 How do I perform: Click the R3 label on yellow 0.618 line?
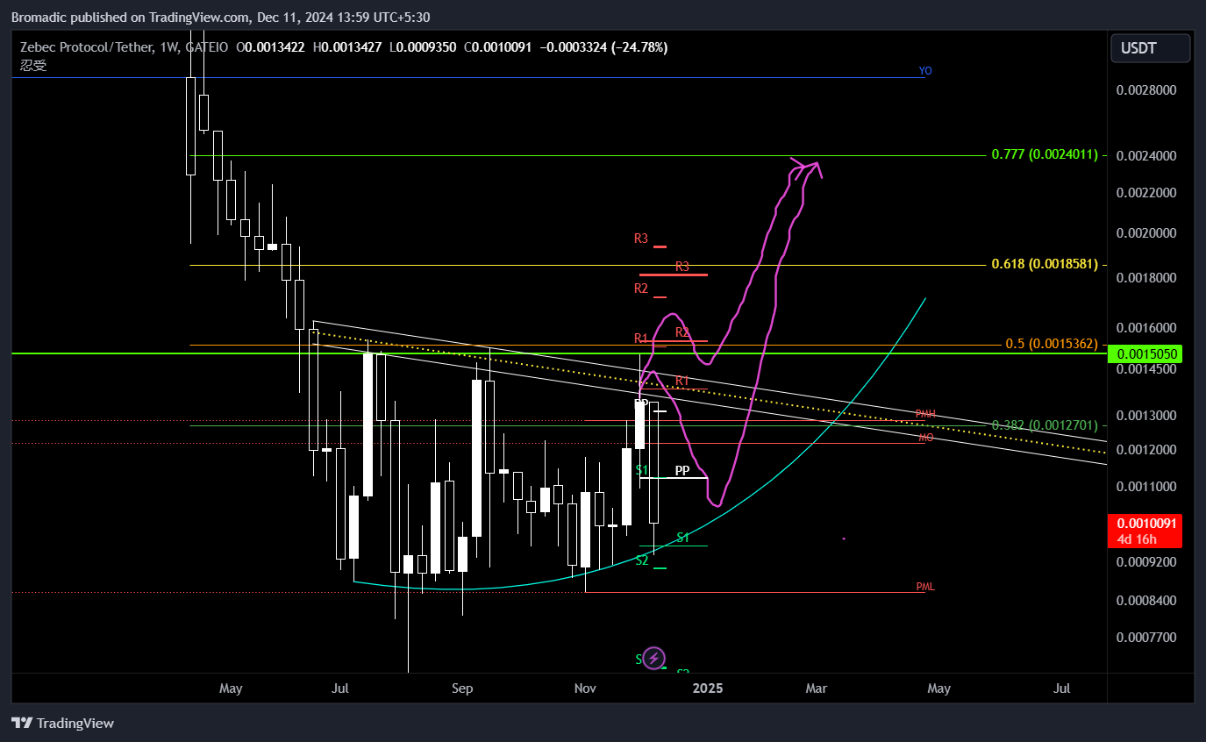pos(682,266)
